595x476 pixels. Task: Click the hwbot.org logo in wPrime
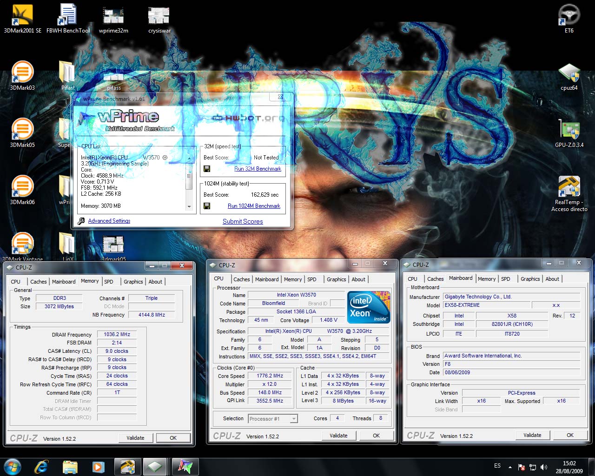(248, 118)
